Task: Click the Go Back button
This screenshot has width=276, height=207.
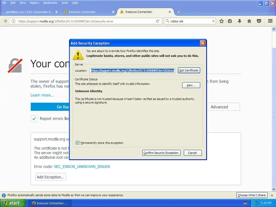Action: click(50, 107)
